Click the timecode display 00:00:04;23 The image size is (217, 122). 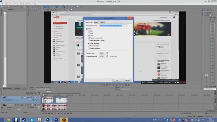click(33, 94)
